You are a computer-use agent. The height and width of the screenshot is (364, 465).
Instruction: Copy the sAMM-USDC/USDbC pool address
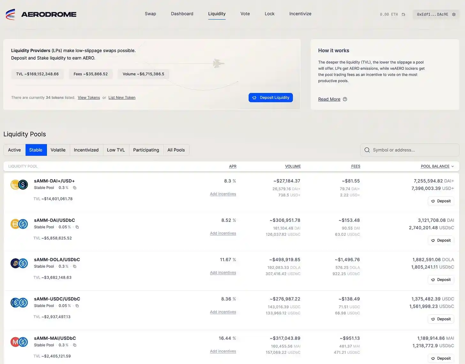coord(77,306)
